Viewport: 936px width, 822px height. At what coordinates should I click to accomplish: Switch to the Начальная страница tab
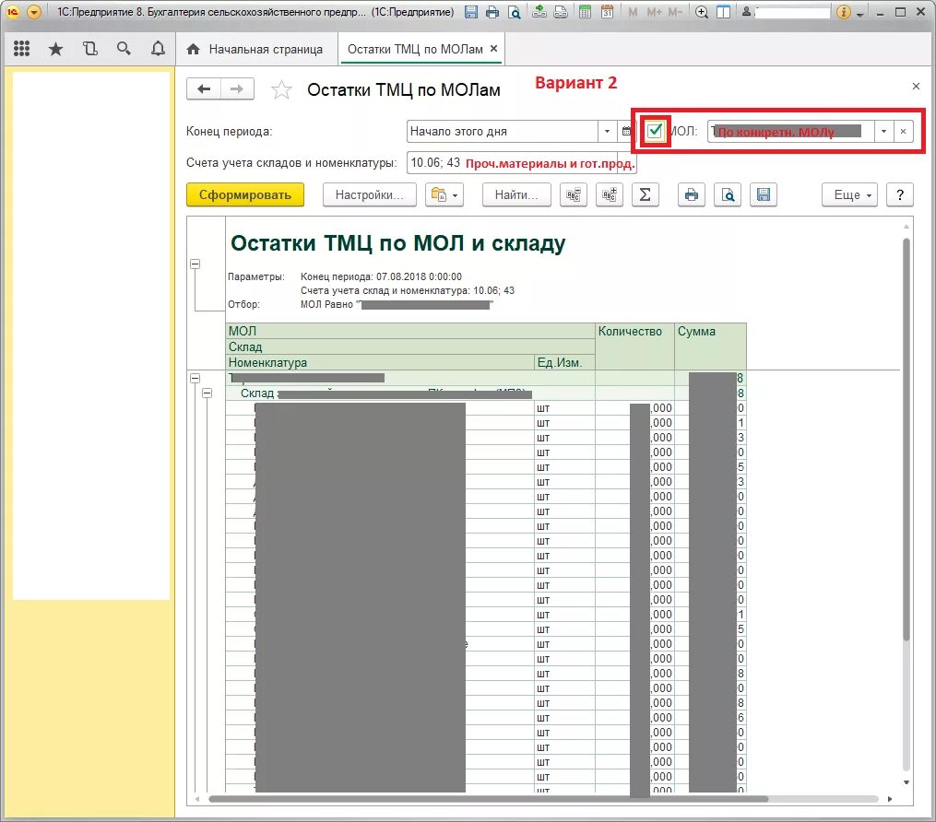(x=255, y=50)
